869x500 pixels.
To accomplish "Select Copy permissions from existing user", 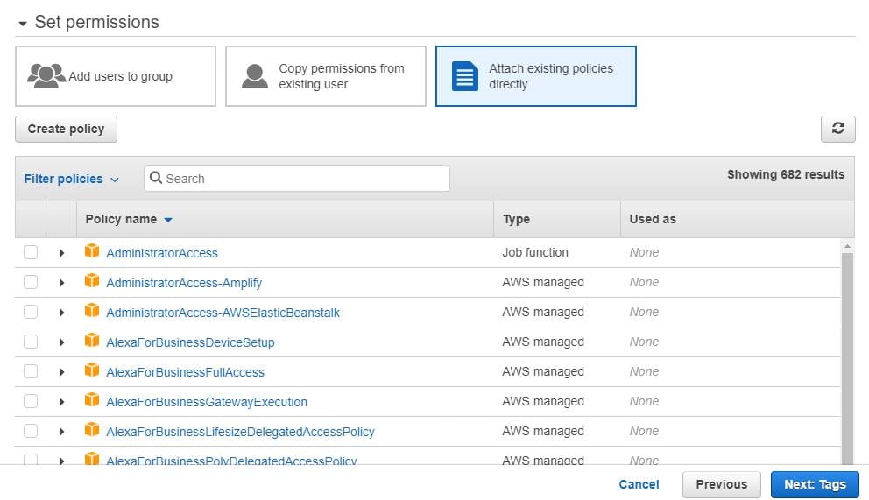I will coord(326,76).
